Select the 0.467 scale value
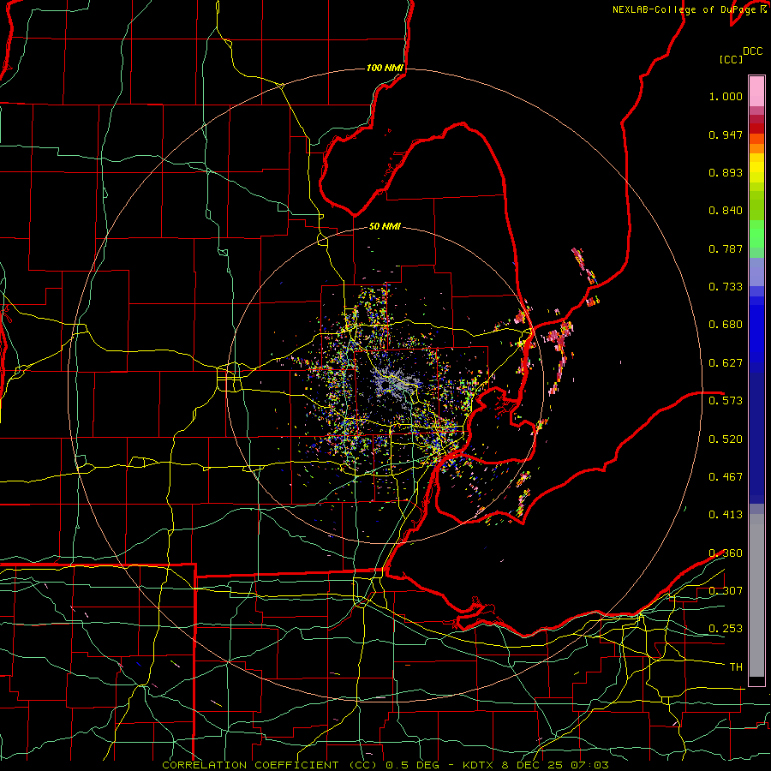 click(x=726, y=477)
